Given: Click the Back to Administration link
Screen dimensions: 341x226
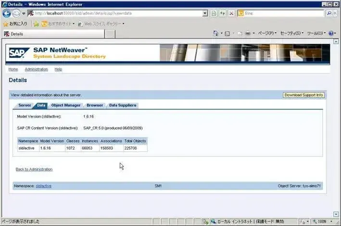Looking at the screenshot, I should tap(34, 169).
